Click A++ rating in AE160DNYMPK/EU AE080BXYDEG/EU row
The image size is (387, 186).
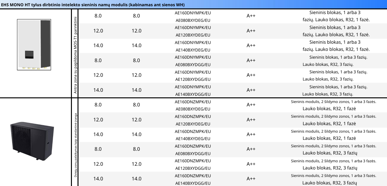point(251,16)
